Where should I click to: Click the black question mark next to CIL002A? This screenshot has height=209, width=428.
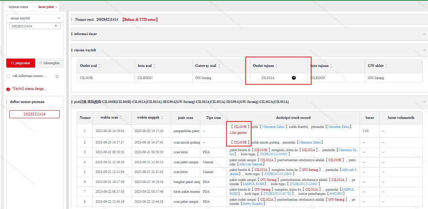click(x=294, y=78)
